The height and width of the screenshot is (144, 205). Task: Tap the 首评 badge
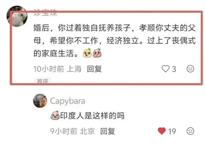pos(43,81)
